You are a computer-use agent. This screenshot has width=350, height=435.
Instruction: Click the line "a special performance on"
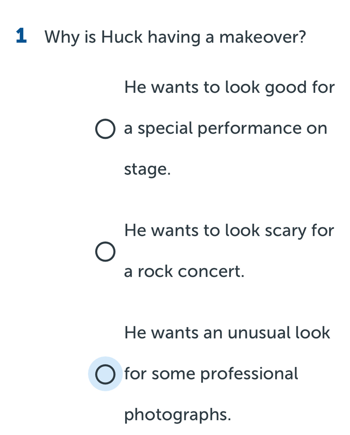(x=226, y=128)
